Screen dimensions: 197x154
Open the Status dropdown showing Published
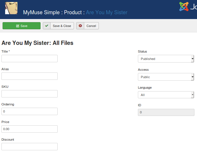tap(166, 59)
